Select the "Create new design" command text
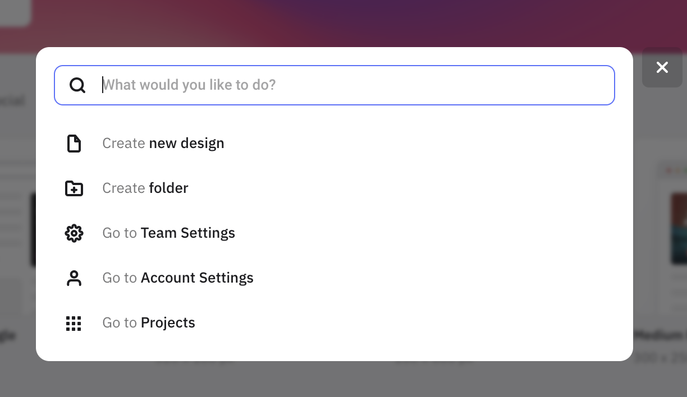 [x=163, y=143]
